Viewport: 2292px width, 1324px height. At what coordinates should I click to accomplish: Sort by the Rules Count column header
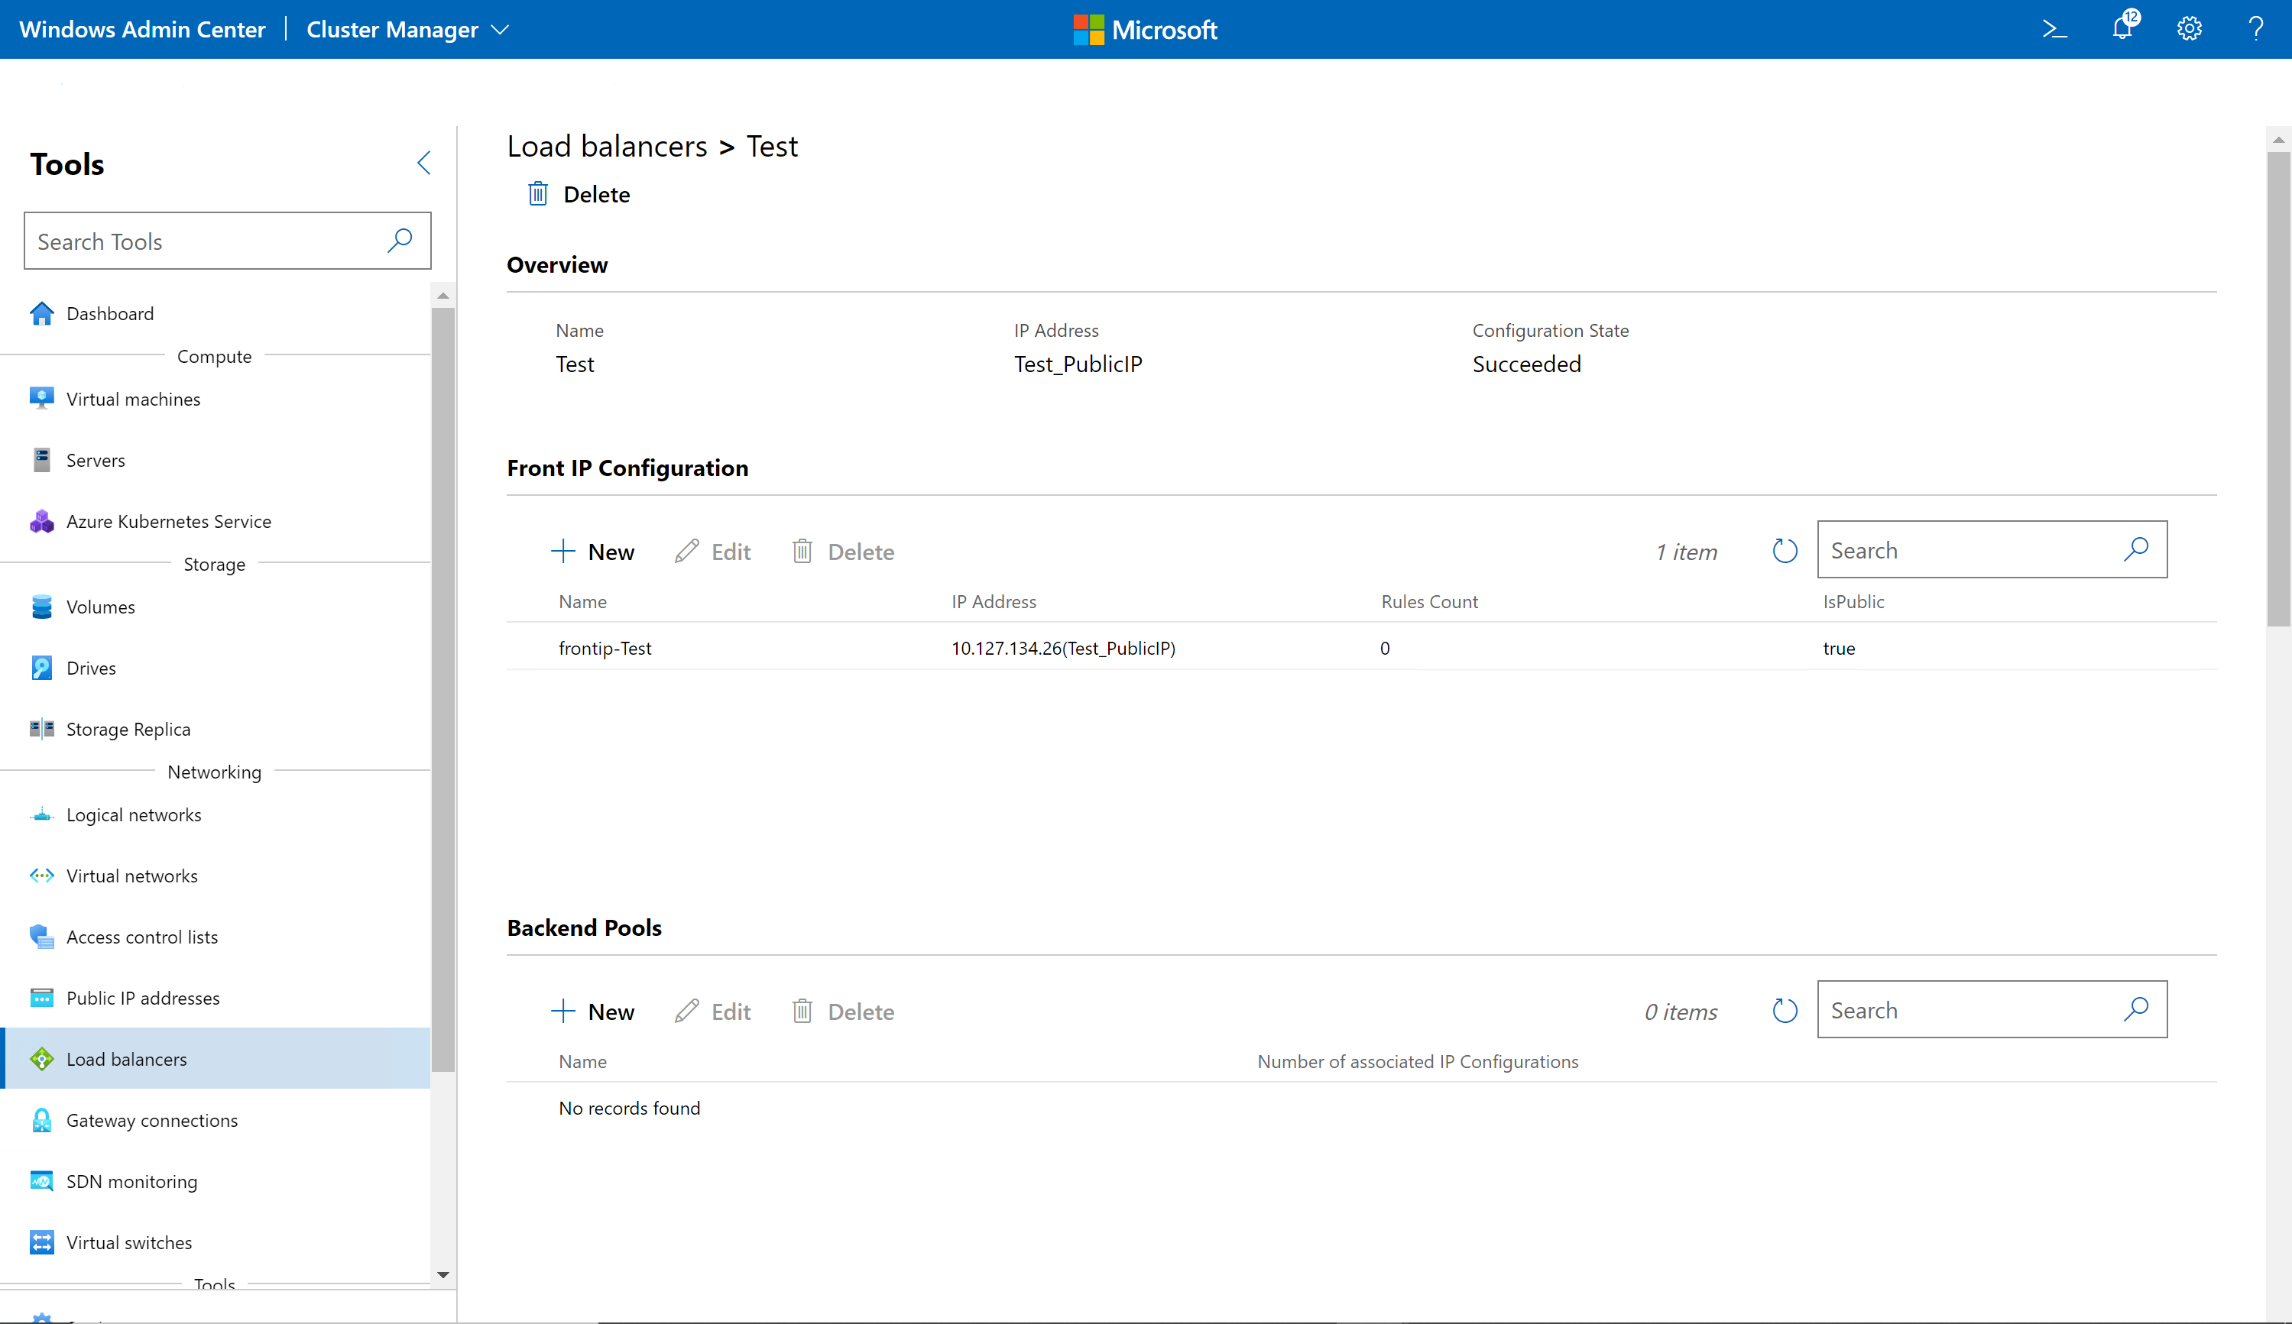pos(1429,602)
